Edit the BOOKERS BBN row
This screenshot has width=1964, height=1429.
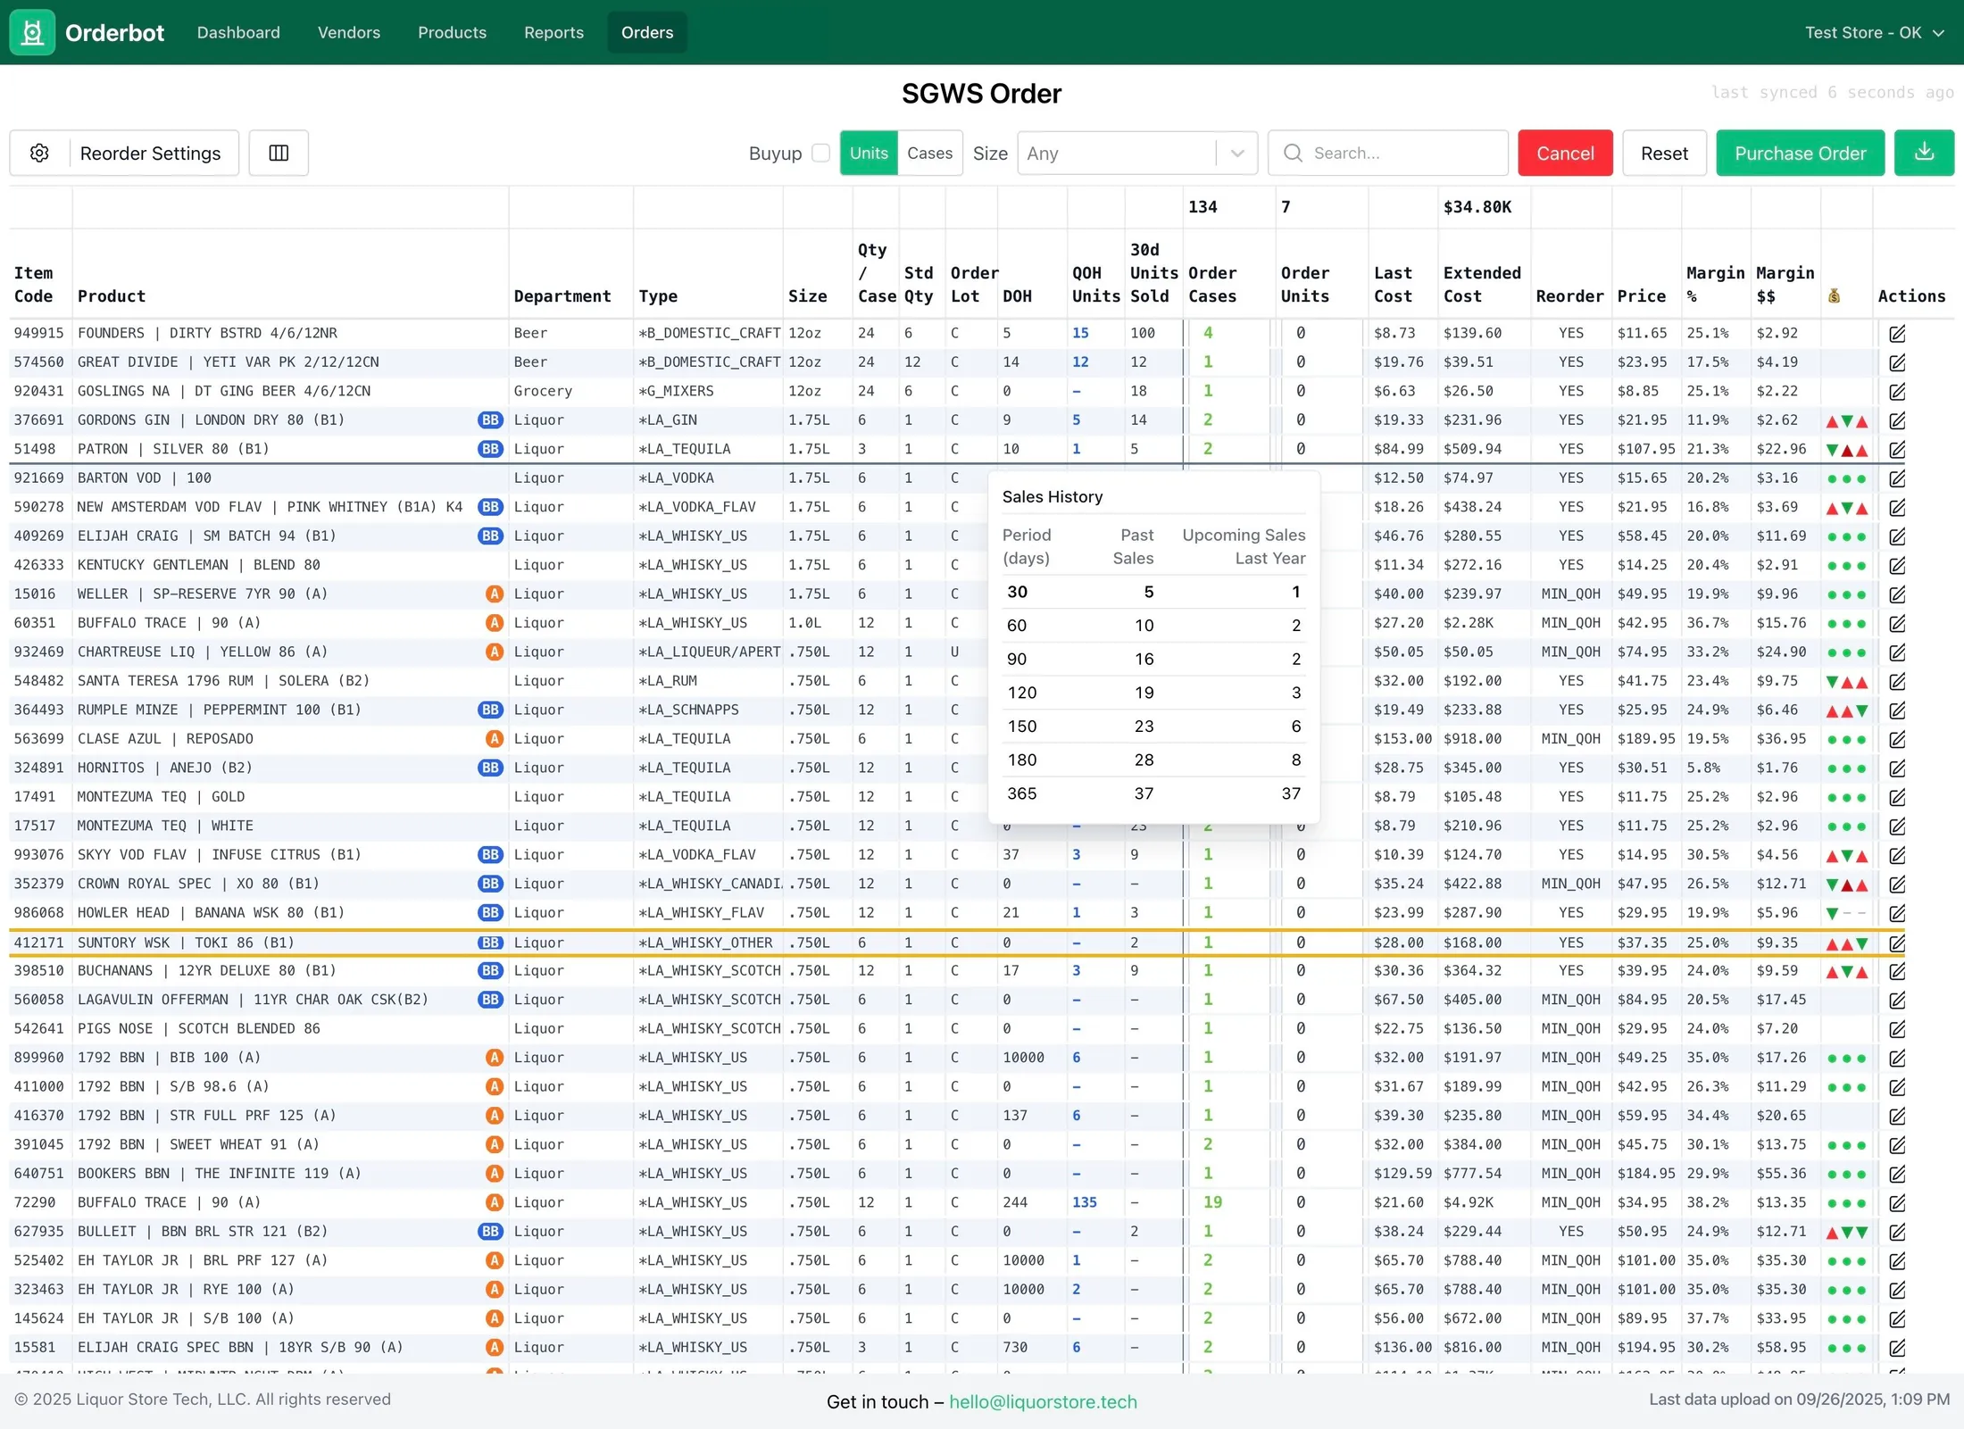click(x=1897, y=1174)
